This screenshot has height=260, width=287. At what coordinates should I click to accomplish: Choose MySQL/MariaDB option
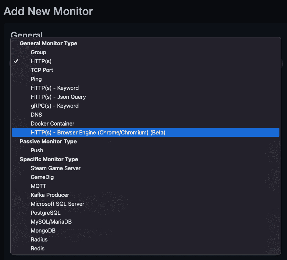point(51,222)
